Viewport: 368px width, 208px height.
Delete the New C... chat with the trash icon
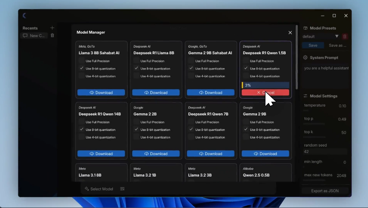pyautogui.click(x=52, y=35)
